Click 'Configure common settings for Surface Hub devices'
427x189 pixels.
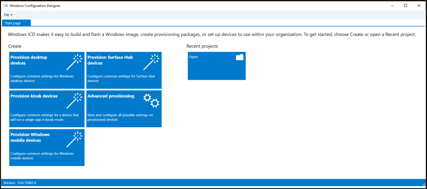point(121,78)
